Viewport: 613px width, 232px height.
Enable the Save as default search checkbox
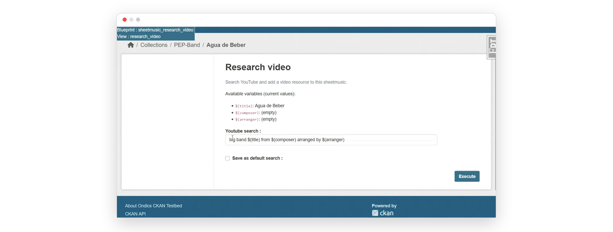[227, 158]
